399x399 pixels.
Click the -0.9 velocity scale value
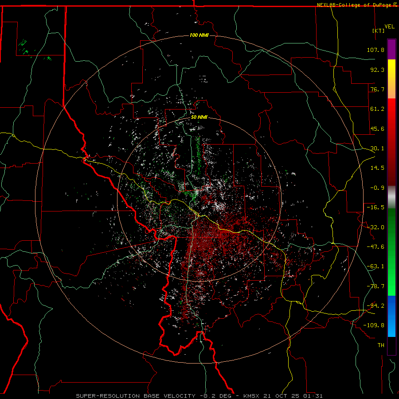(x=377, y=188)
